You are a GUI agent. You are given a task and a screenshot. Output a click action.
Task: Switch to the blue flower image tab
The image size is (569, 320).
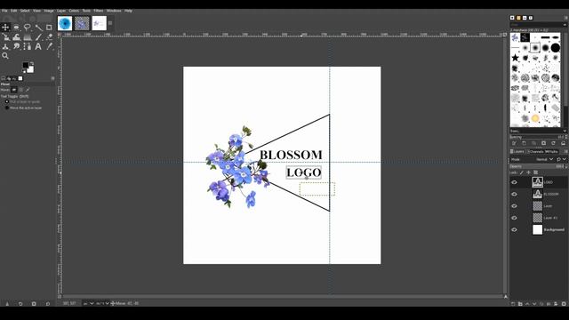click(65, 23)
